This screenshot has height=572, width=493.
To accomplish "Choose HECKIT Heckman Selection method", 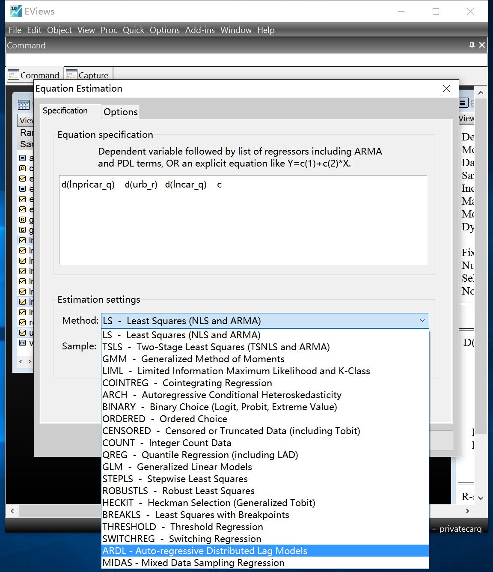I will coord(265,503).
